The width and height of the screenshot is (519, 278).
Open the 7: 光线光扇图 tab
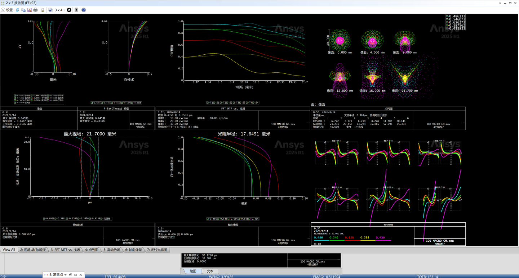(x=158, y=250)
